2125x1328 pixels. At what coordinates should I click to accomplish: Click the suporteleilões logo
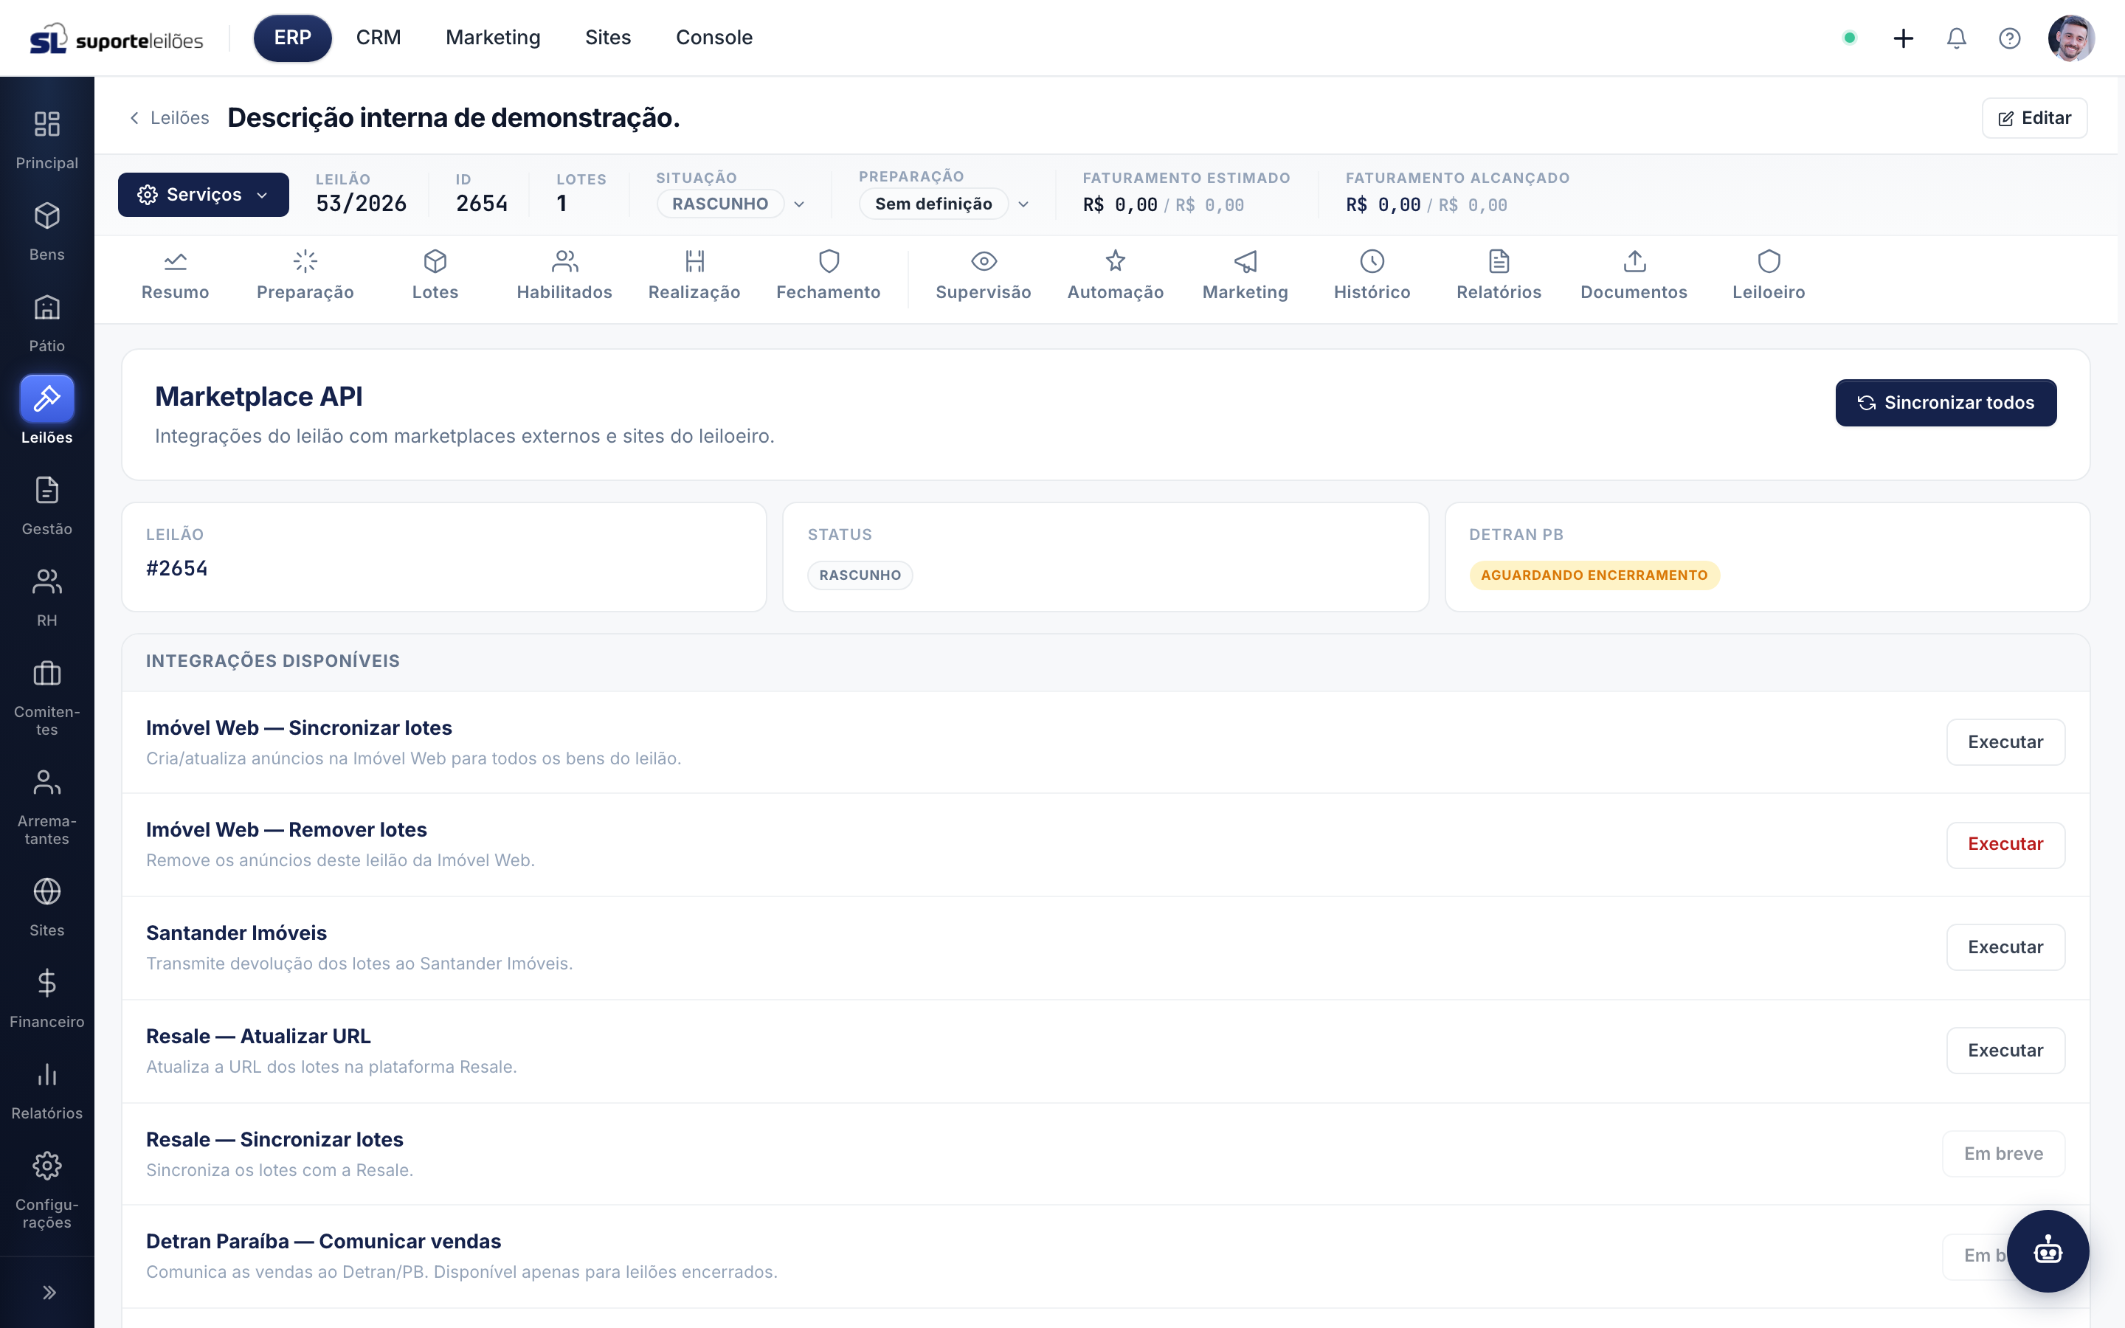[x=116, y=38]
